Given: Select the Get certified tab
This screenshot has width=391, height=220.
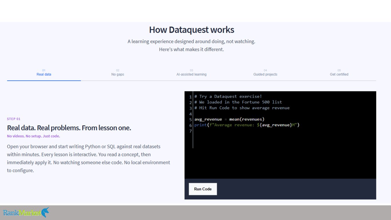Looking at the screenshot, I should (x=339, y=72).
